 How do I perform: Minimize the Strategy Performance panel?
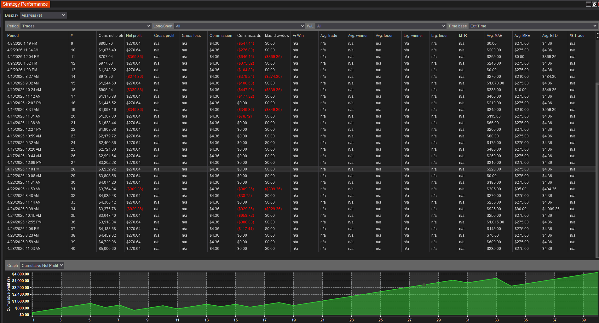[588, 4]
